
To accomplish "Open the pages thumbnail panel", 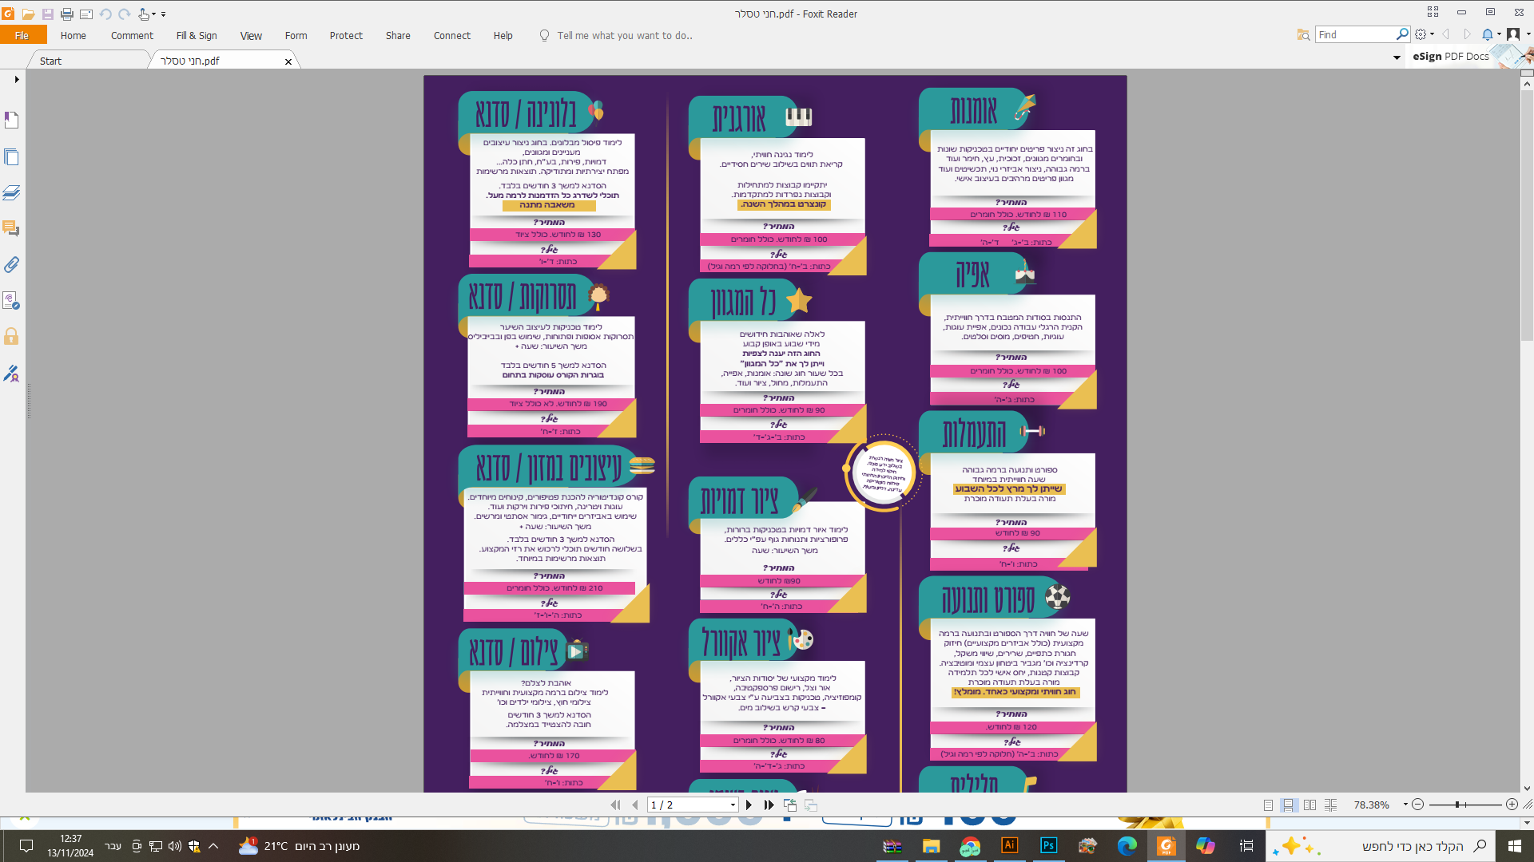I will click(x=11, y=157).
